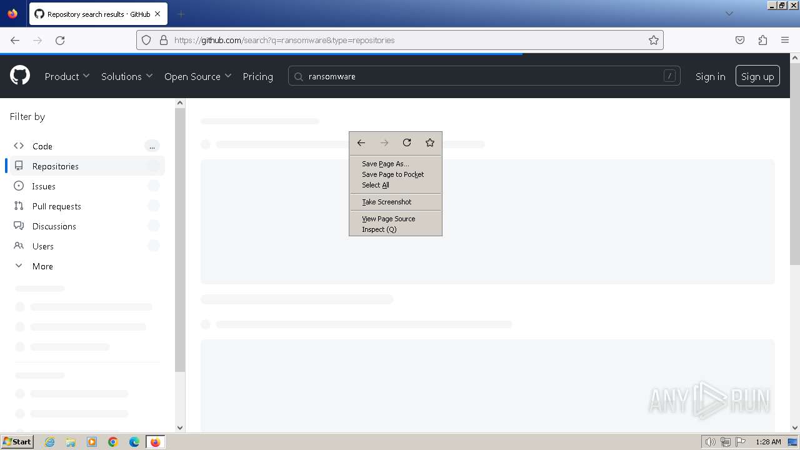This screenshot has height=450, width=800.
Task: Click reload icon in the context menu
Action: (x=407, y=142)
